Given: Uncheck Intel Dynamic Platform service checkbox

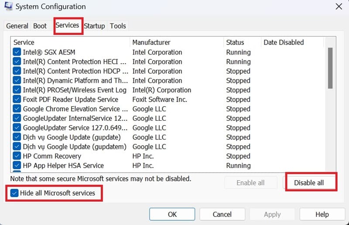Looking at the screenshot, I should pos(17,80).
